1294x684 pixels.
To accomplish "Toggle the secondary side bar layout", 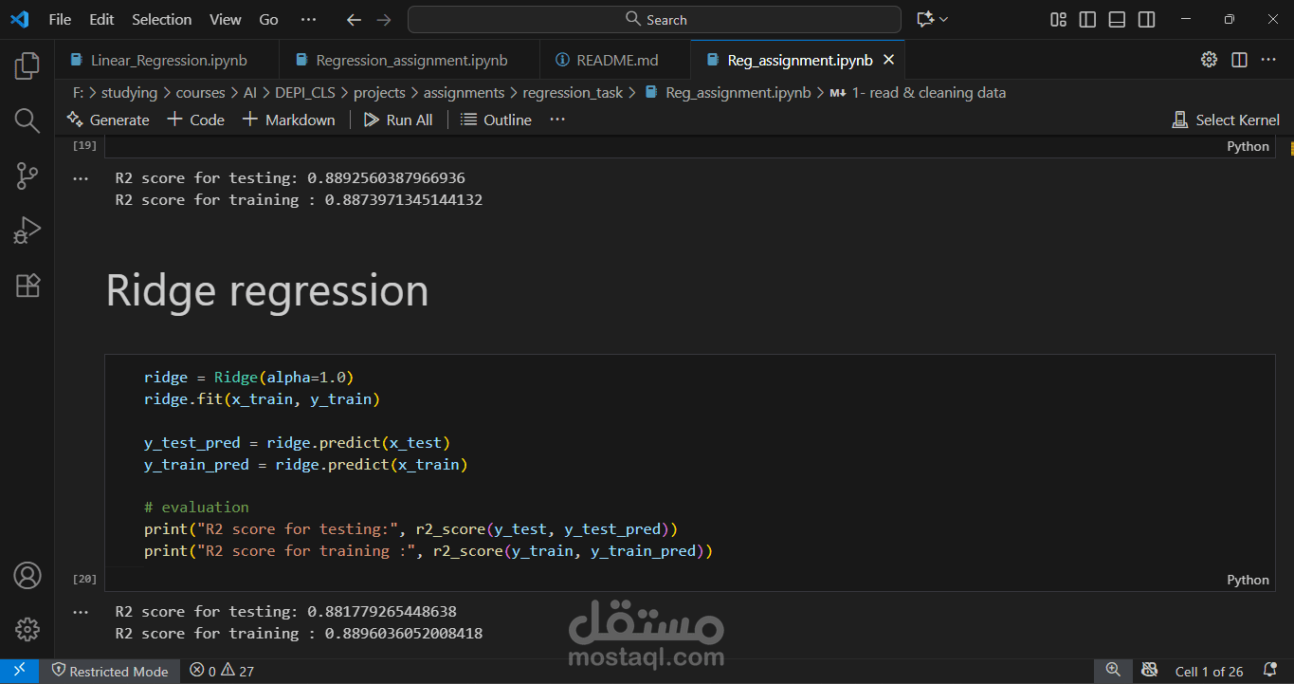I will click(x=1147, y=19).
